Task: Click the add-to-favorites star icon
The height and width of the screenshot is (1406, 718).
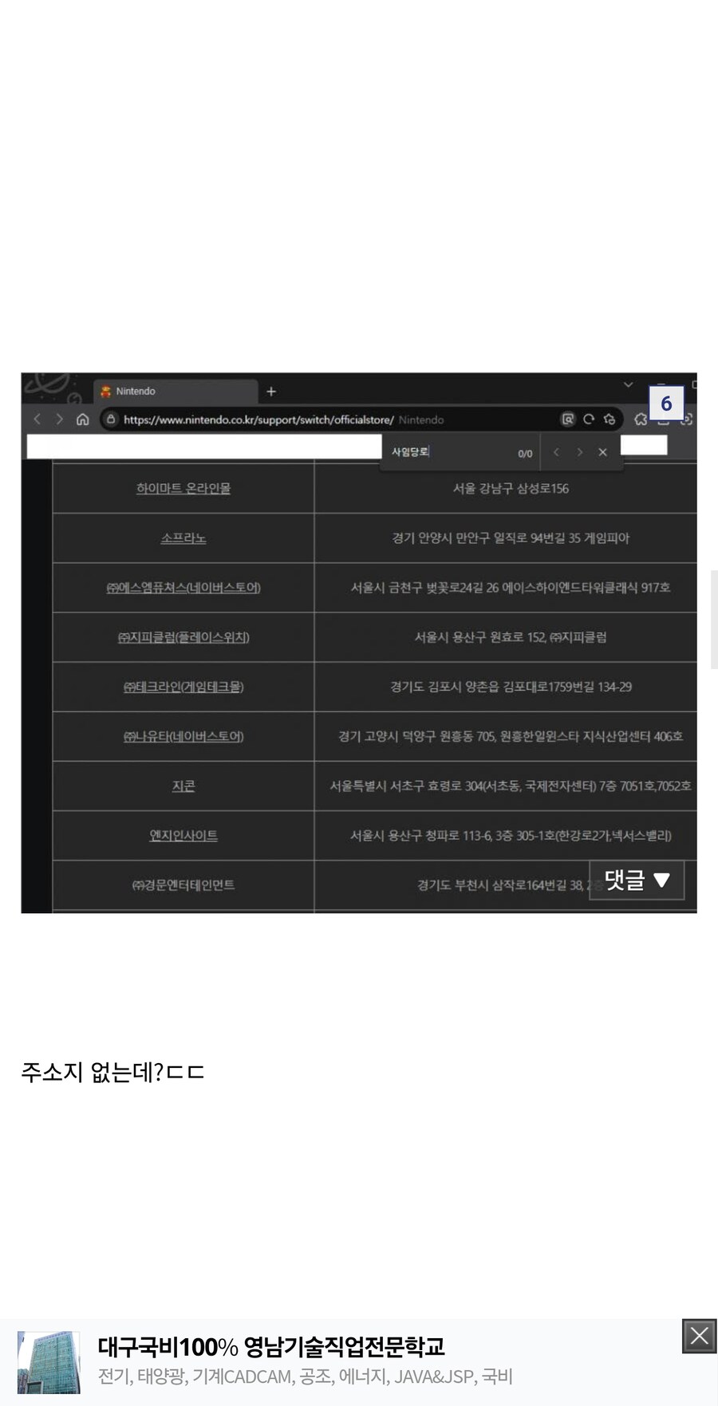Action: tap(610, 419)
